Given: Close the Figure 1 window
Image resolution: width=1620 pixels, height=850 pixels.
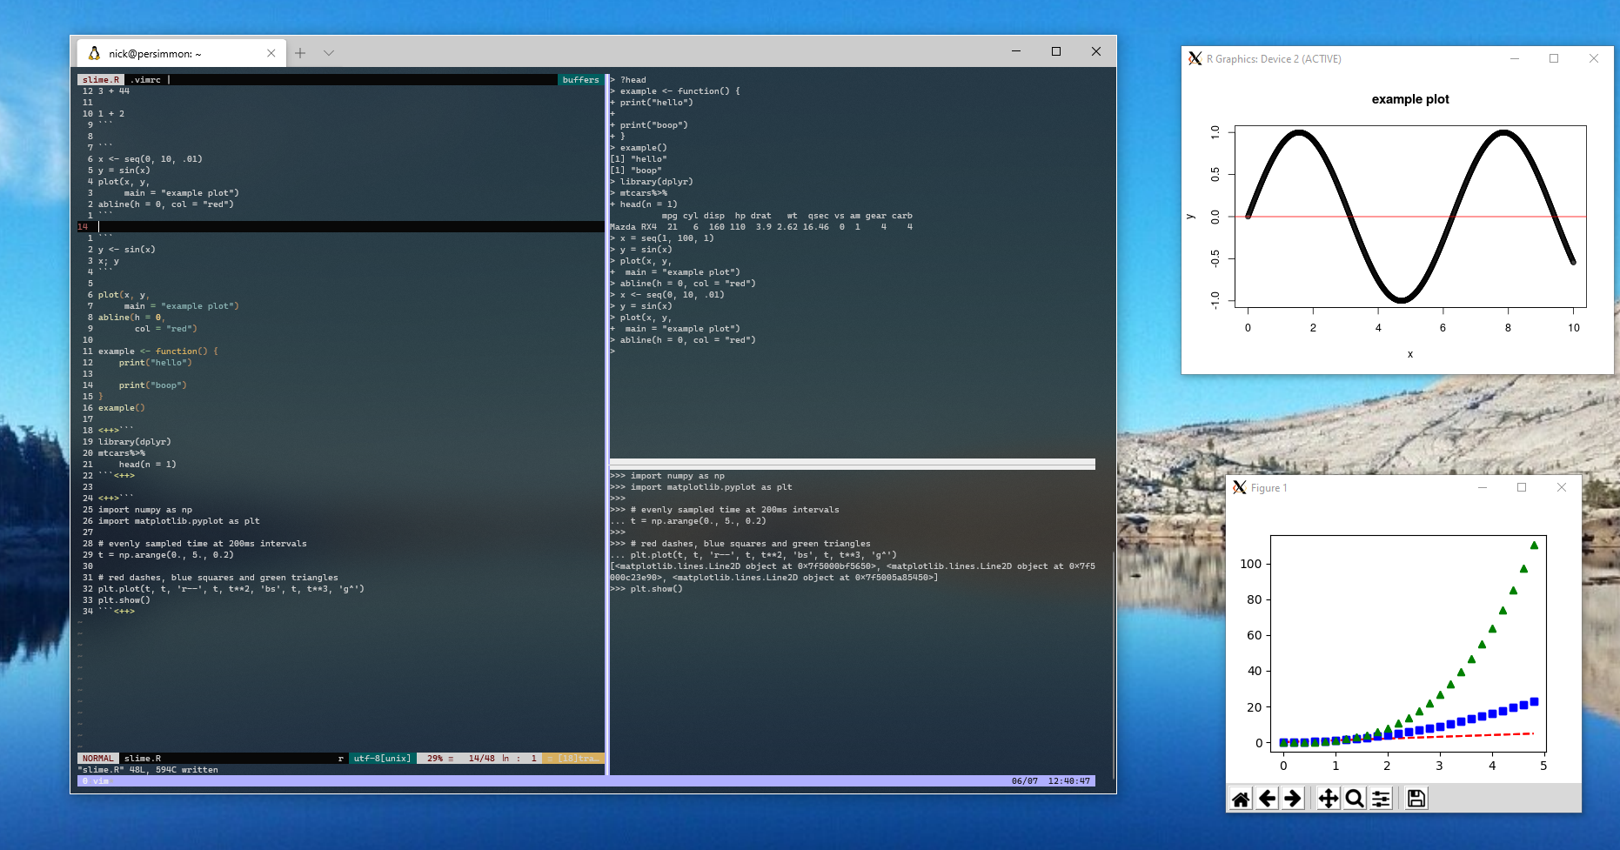Looking at the screenshot, I should click(x=1562, y=487).
